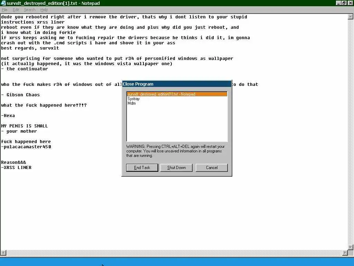
Task: Click the vertical scrollbar down arrow
Action: tap(351, 247)
